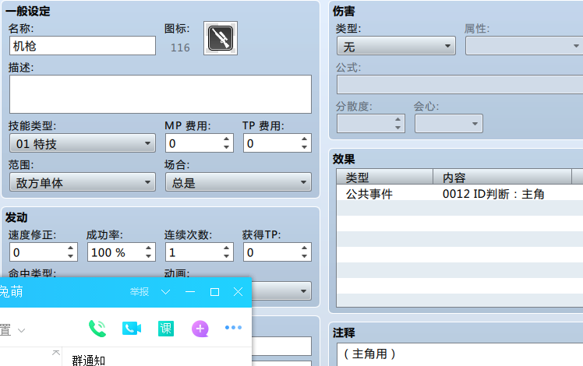Screen dimensions: 583x366
Task: Open the 会心 dropdown
Action: click(449, 123)
